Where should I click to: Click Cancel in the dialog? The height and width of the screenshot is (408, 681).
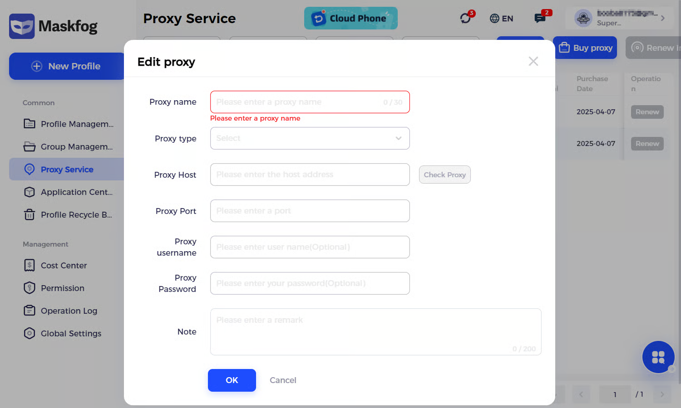coord(283,380)
